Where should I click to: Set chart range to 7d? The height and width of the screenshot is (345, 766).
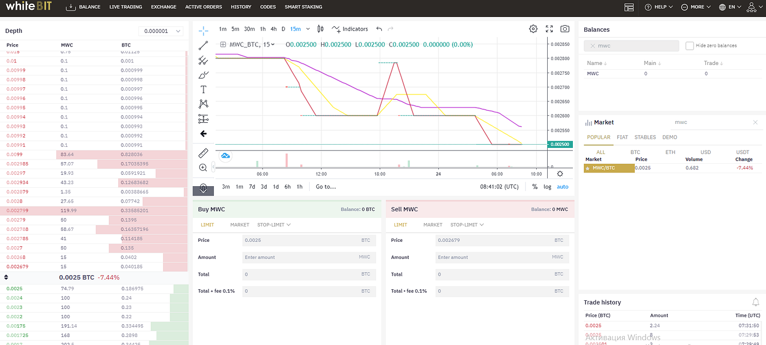click(252, 187)
